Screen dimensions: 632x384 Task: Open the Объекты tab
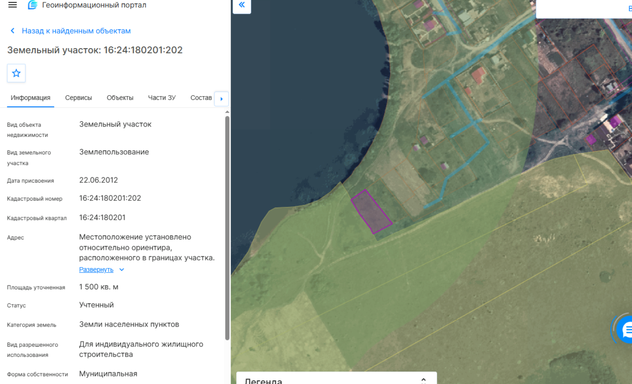click(120, 98)
